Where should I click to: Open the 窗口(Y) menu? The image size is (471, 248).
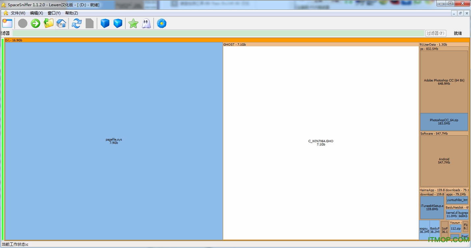point(54,13)
